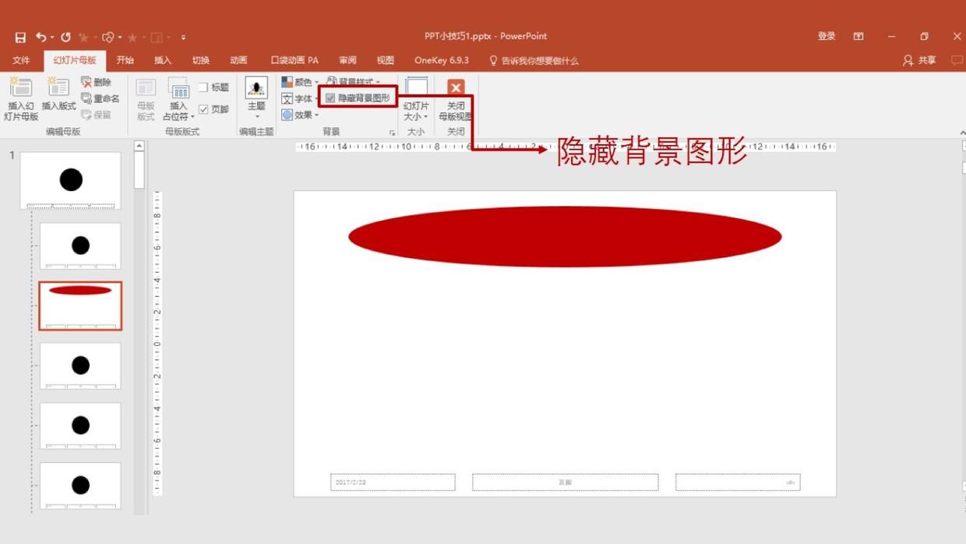The width and height of the screenshot is (966, 544).
Task: Enable the Title (标题) checkbox
Action: (x=203, y=87)
